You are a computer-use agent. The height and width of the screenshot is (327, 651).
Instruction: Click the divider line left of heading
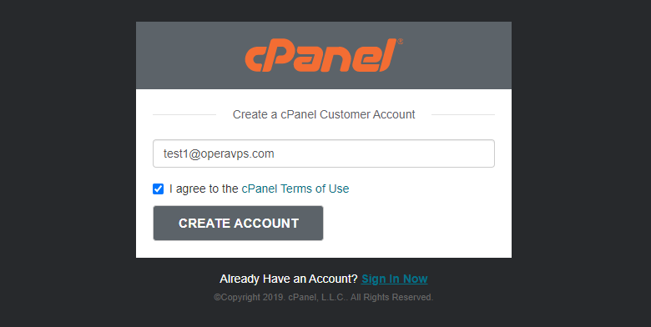(x=184, y=114)
